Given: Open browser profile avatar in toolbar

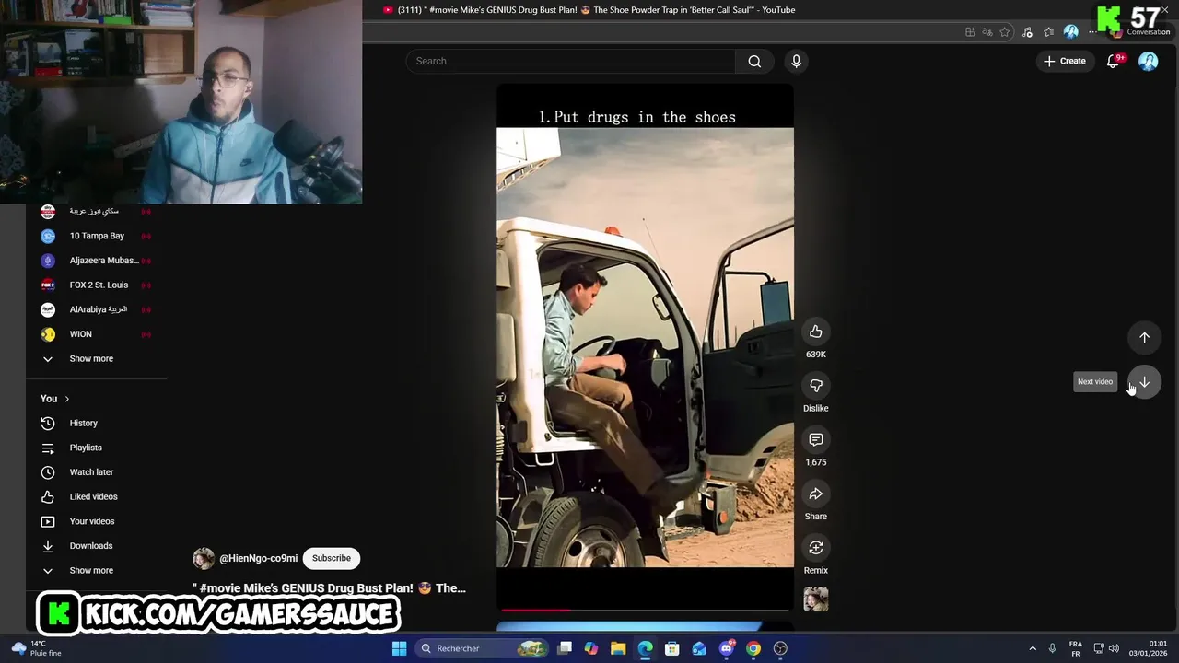Looking at the screenshot, I should tap(1070, 32).
